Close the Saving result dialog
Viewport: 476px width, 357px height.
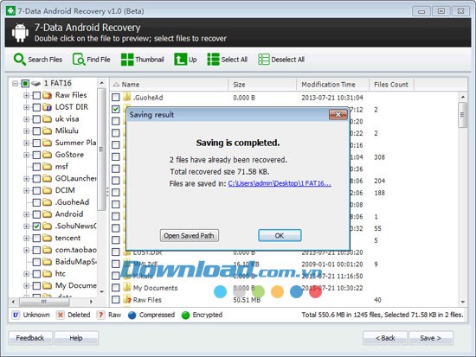(x=338, y=114)
